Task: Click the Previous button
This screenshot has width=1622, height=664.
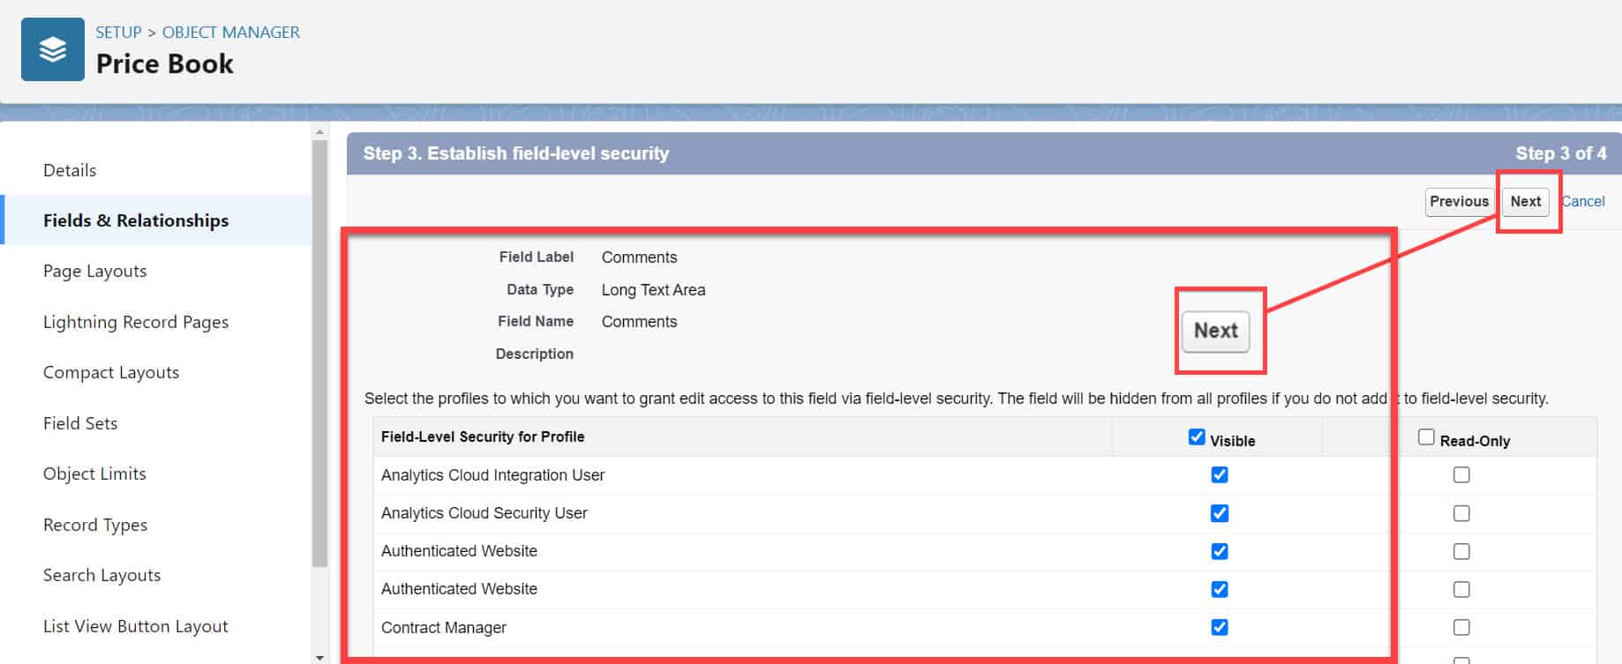Action: click(x=1459, y=201)
